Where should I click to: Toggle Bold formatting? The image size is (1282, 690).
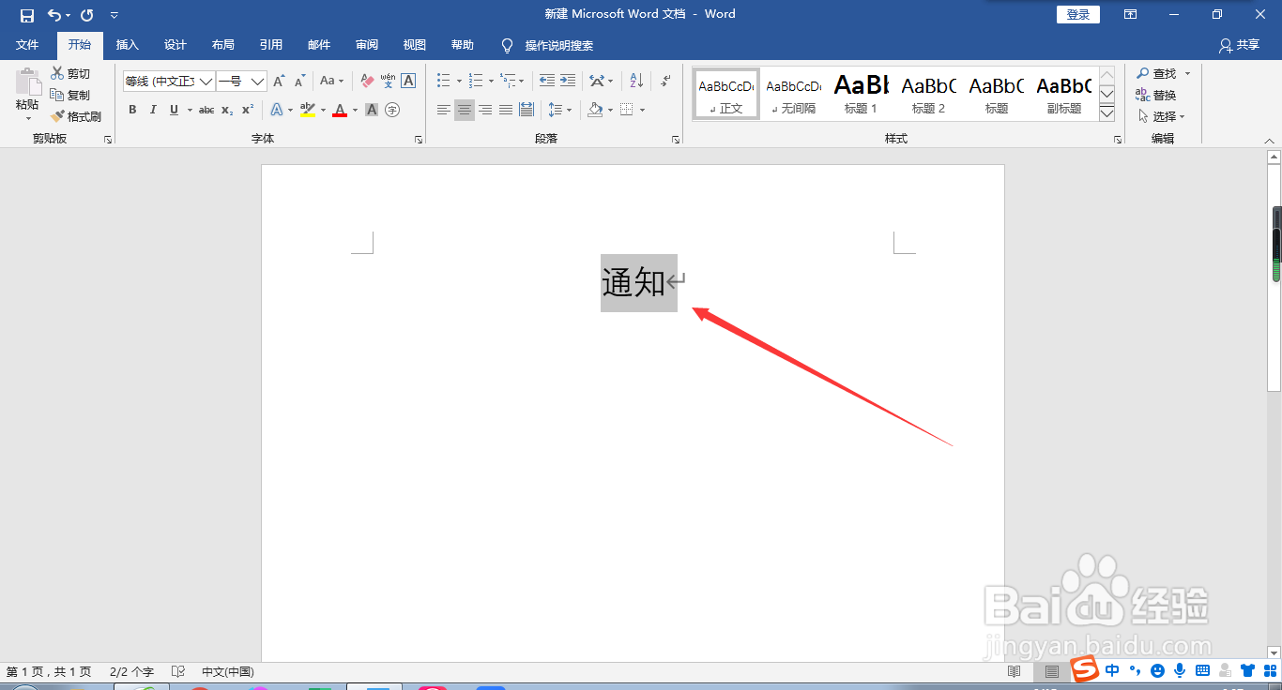[x=132, y=110]
